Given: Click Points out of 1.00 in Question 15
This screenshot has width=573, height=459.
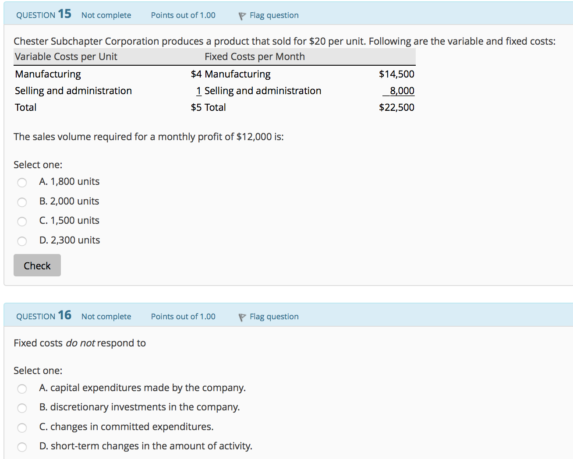Looking at the screenshot, I should click(x=183, y=15).
